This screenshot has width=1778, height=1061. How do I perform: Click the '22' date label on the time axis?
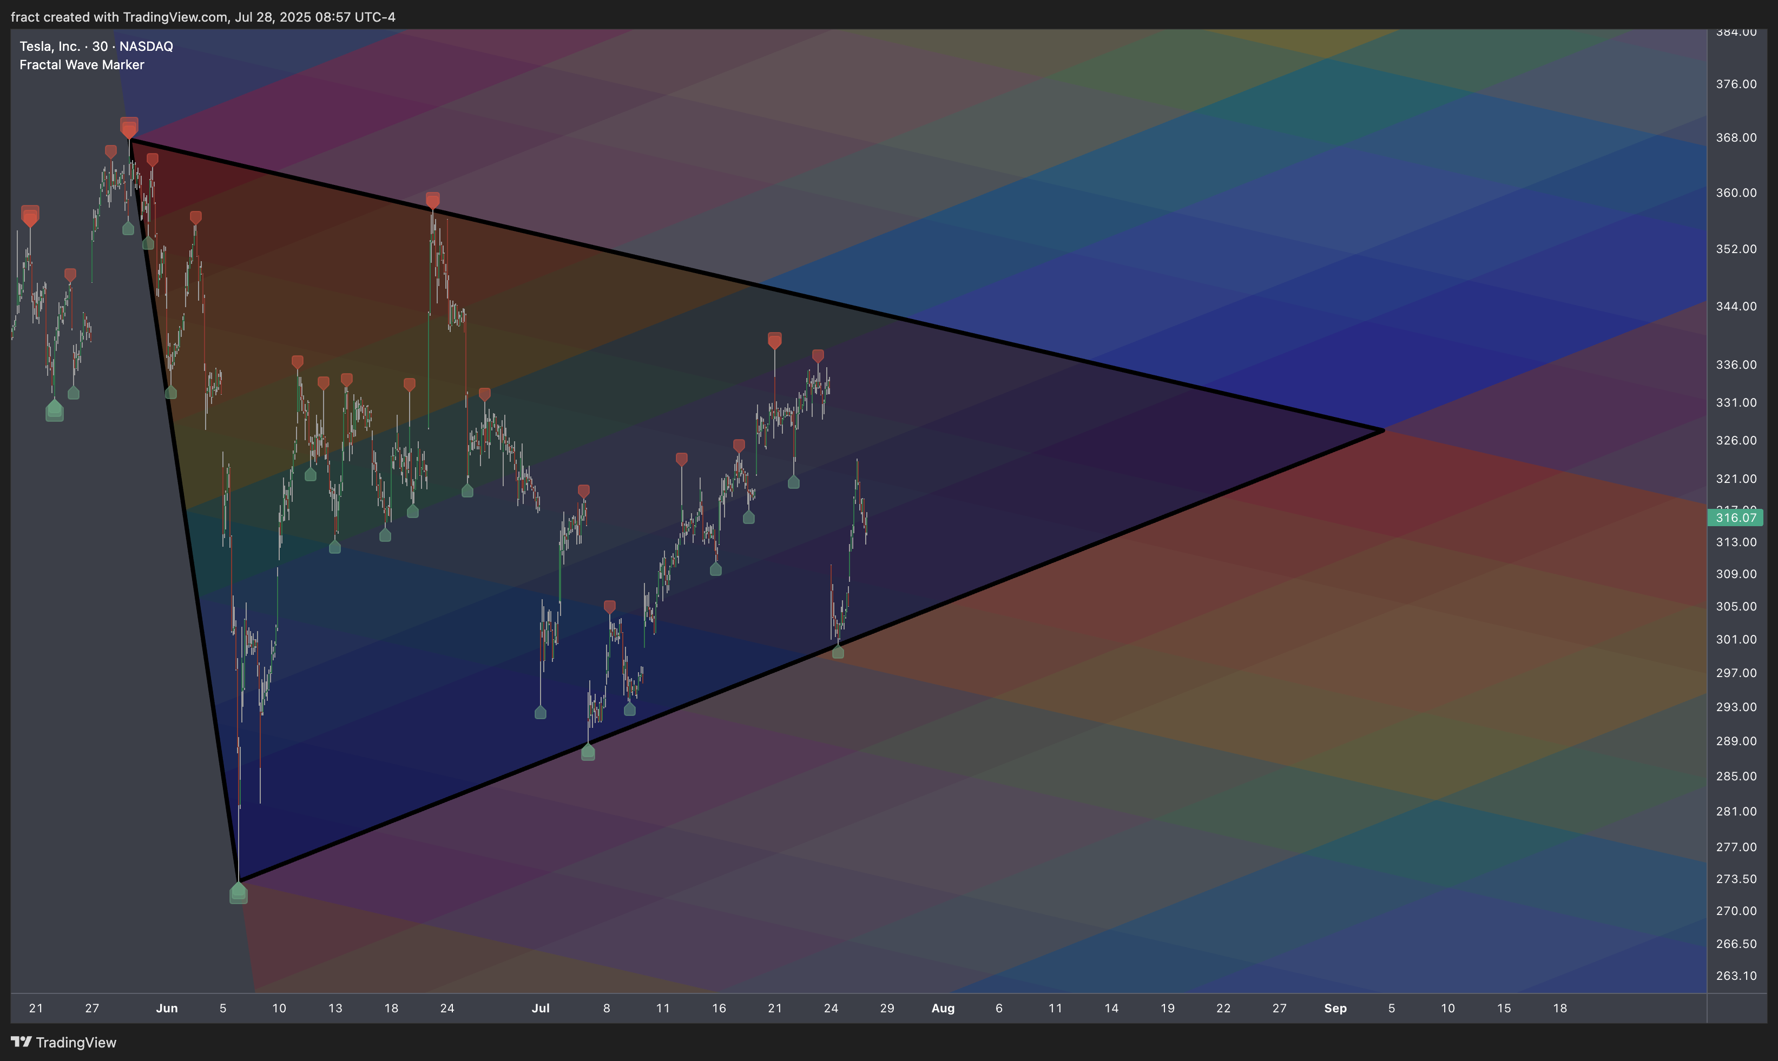(x=1223, y=1008)
